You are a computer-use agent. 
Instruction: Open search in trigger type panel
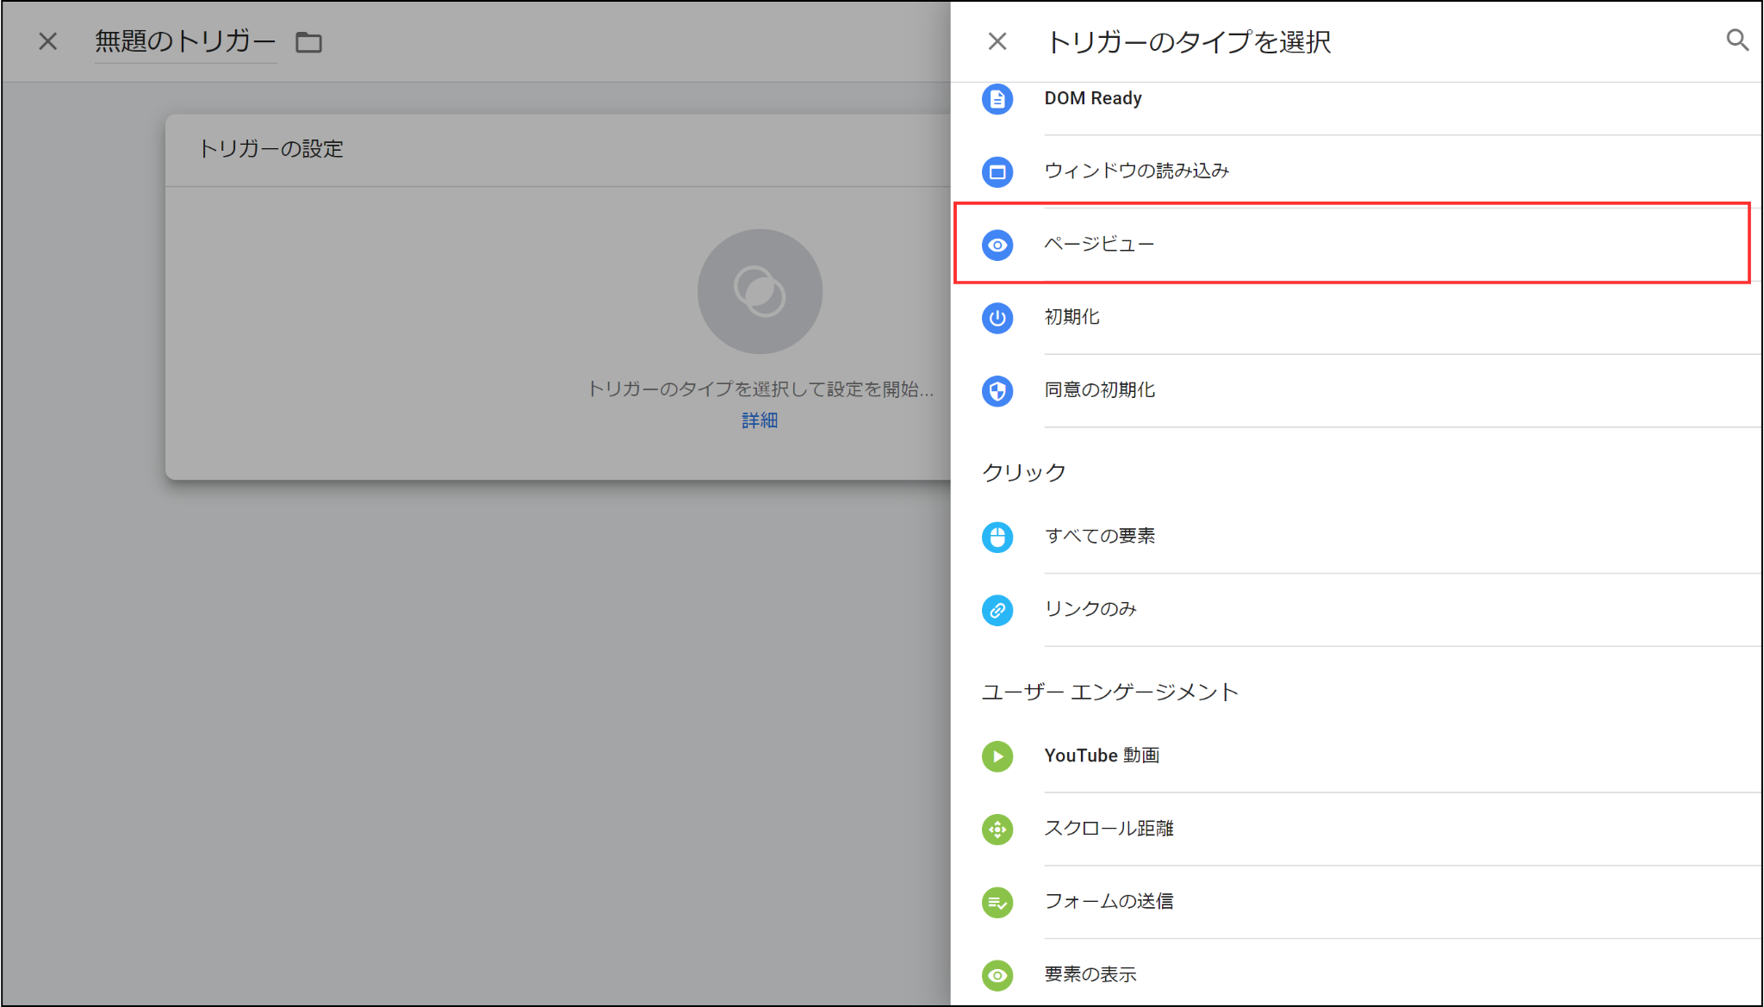coord(1737,40)
